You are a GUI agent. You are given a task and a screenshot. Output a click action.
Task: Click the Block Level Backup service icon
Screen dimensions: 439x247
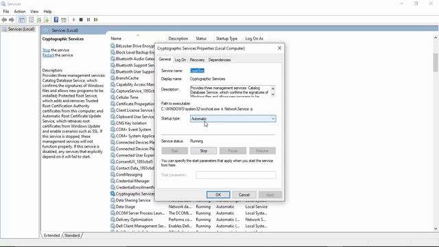click(x=112, y=52)
